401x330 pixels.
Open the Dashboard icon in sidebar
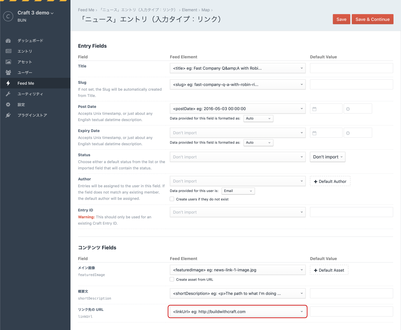[x=8, y=41]
